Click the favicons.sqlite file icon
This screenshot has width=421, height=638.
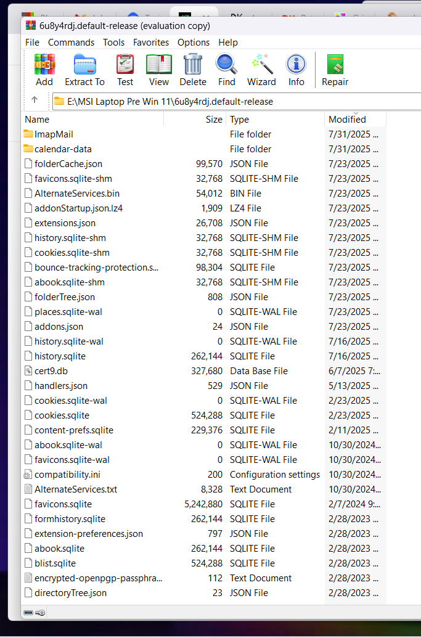coord(28,504)
